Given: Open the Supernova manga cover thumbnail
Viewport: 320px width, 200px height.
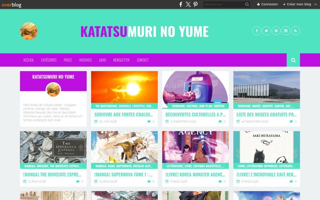Looking at the screenshot, I should (x=124, y=147).
